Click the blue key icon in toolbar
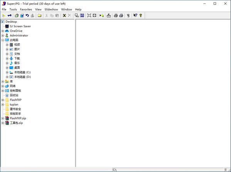The image size is (231, 172). (9, 15)
